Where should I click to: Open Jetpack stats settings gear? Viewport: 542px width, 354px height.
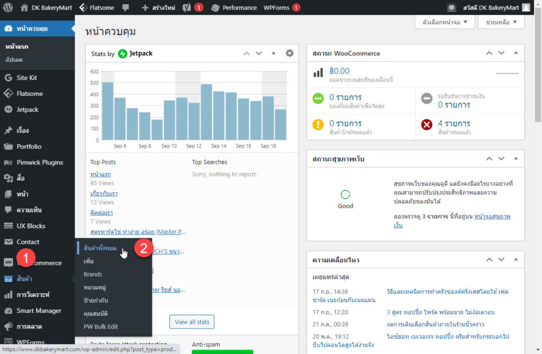pyautogui.click(x=289, y=53)
